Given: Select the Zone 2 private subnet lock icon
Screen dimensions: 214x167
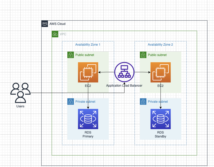Looking at the screenshot, I should pyautogui.click(x=143, y=102).
